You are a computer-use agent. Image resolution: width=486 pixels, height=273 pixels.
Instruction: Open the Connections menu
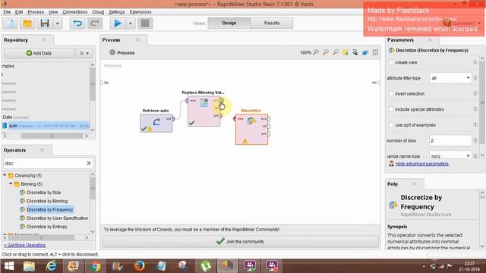(74, 12)
